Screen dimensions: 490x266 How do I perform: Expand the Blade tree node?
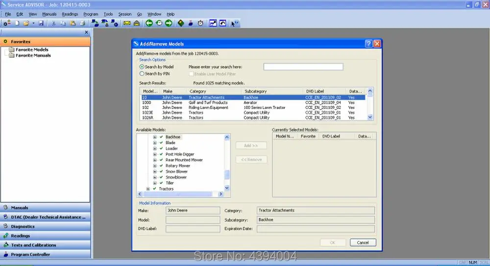click(155, 143)
